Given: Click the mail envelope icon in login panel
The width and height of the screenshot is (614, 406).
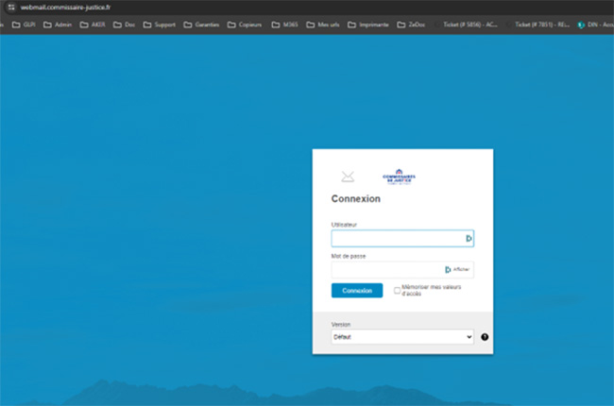Looking at the screenshot, I should [x=348, y=177].
